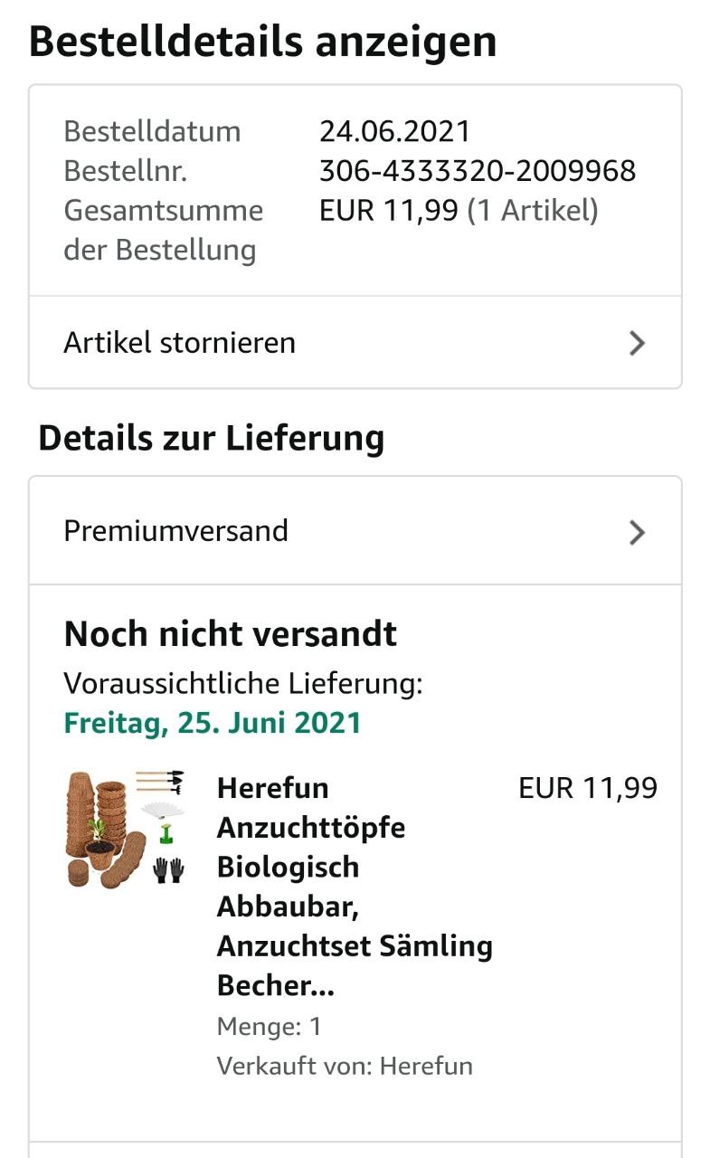The image size is (710, 1158).
Task: Tap the Details zur Lieferung section heading
Action: pos(212,438)
